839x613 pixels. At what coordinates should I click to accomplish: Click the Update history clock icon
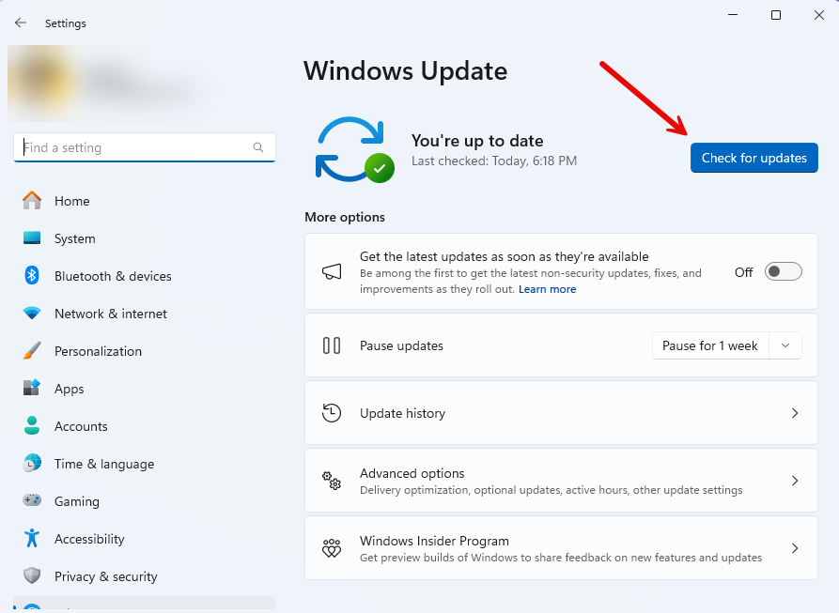click(332, 413)
